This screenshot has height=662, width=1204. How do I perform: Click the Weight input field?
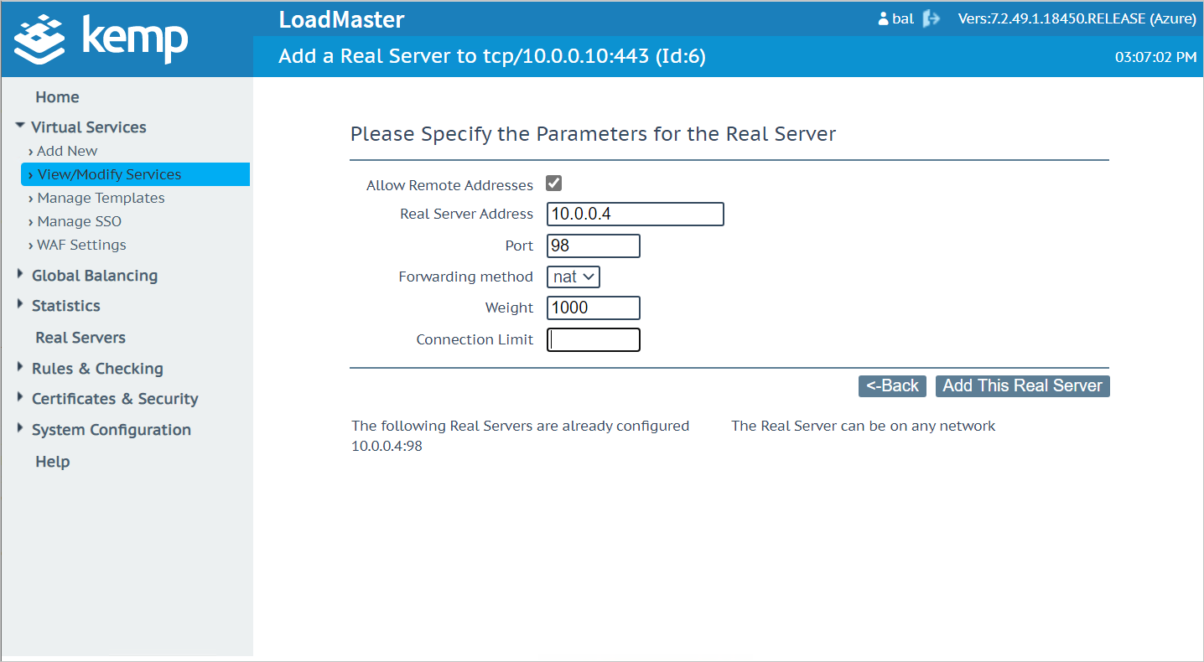594,308
